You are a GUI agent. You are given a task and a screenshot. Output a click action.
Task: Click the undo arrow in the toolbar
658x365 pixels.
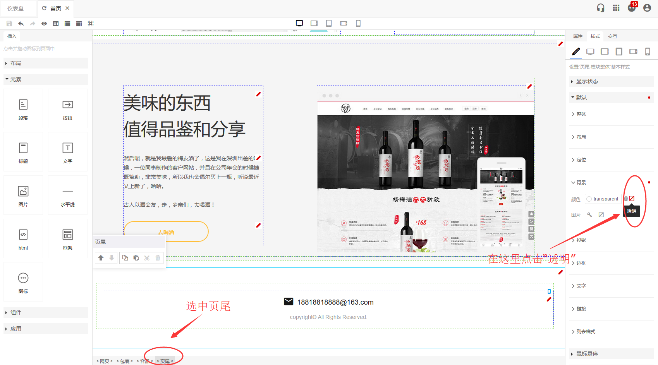coord(21,24)
